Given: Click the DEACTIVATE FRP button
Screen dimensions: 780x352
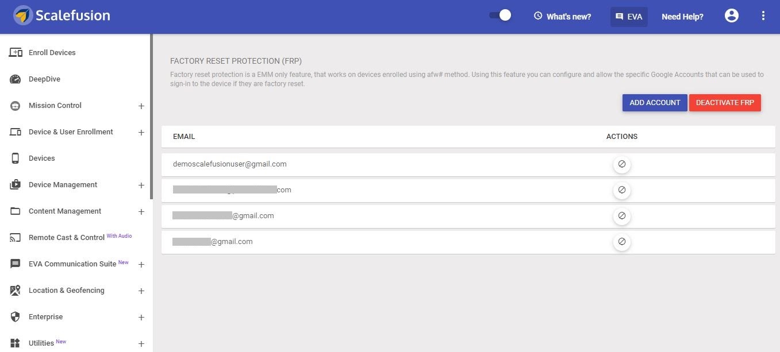Looking at the screenshot, I should [x=725, y=103].
